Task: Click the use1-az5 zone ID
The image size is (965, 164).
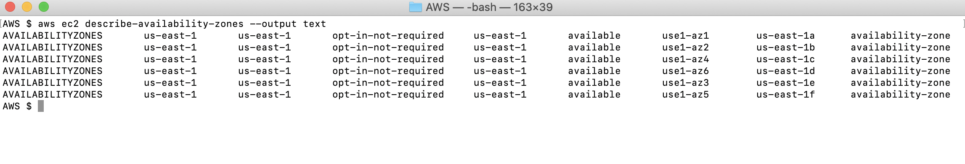Action: [685, 95]
